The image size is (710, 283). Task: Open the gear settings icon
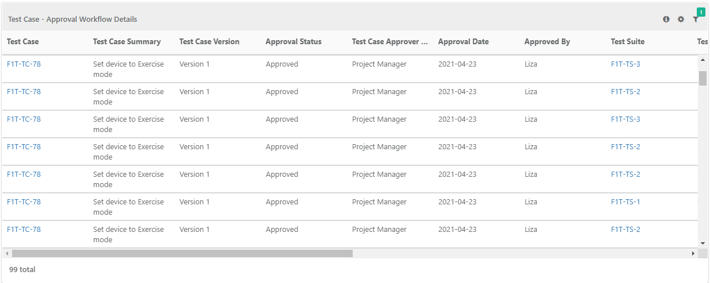pyautogui.click(x=681, y=19)
